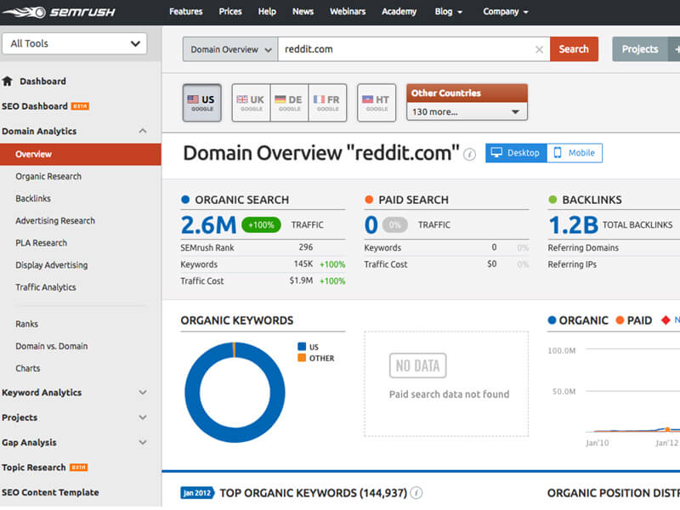The image size is (680, 510).
Task: Open the Blog menu dropdown
Action: [x=449, y=12]
